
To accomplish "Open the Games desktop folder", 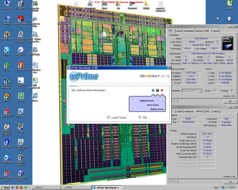I will coord(230,5).
